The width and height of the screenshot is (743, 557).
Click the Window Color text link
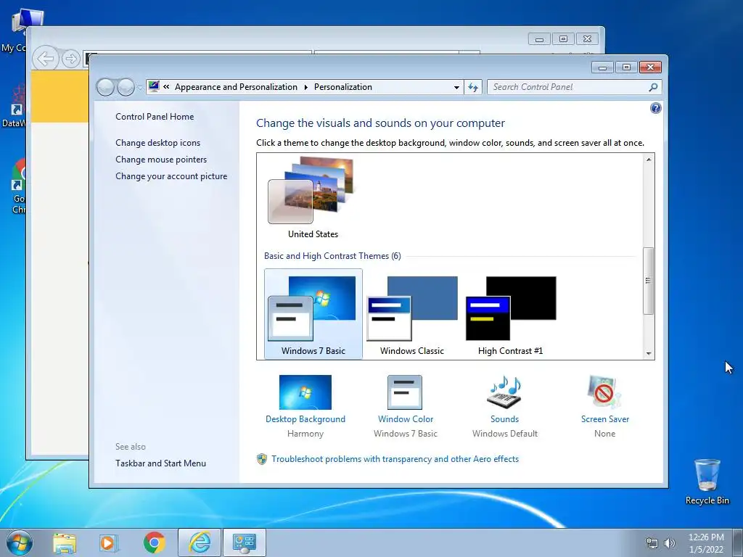(x=406, y=419)
